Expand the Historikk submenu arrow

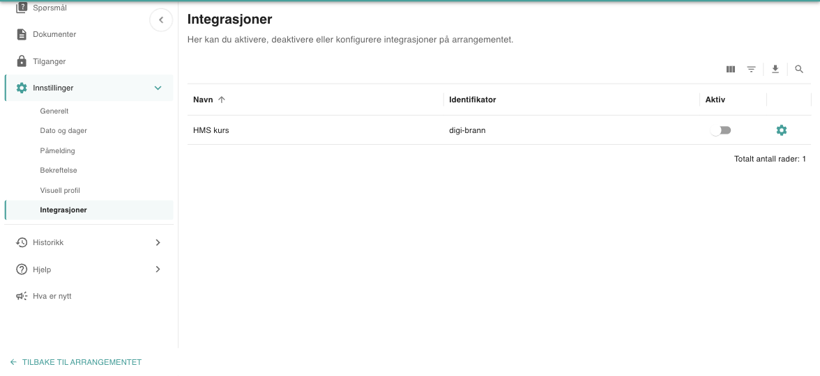click(158, 242)
